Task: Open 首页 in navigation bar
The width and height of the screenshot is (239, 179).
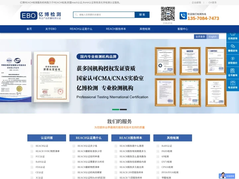Action: point(29,29)
